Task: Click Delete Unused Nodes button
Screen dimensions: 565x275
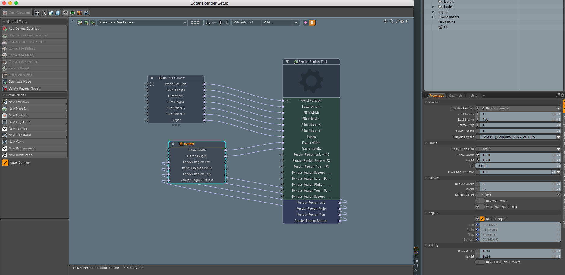Action: (35, 88)
